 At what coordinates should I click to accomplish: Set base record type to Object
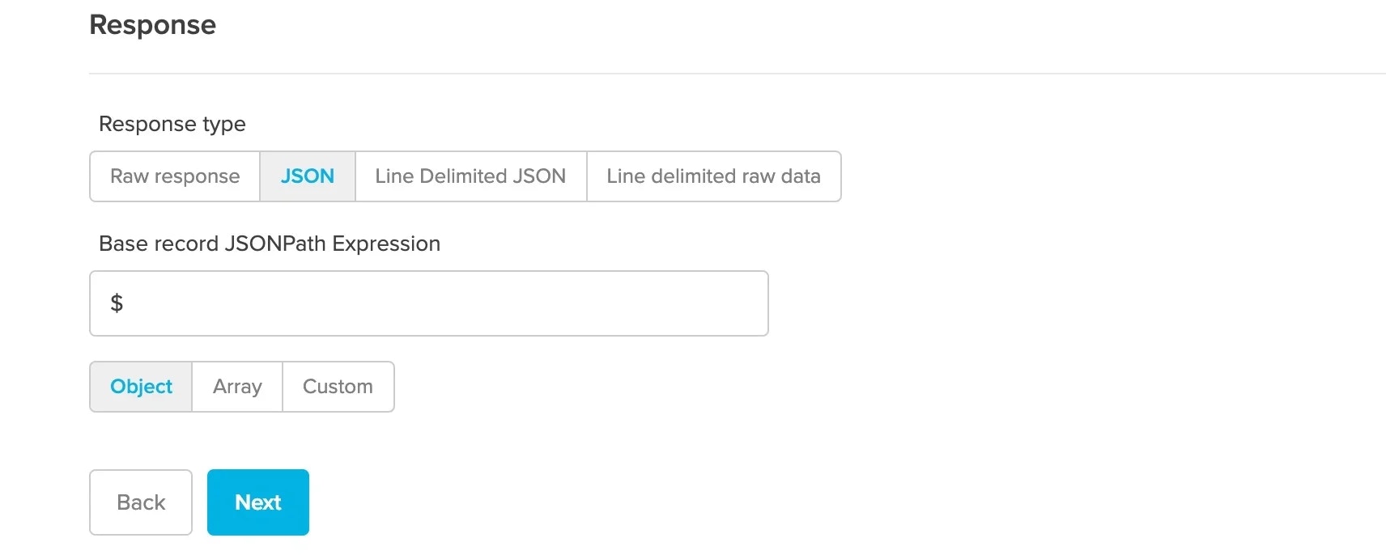[140, 387]
